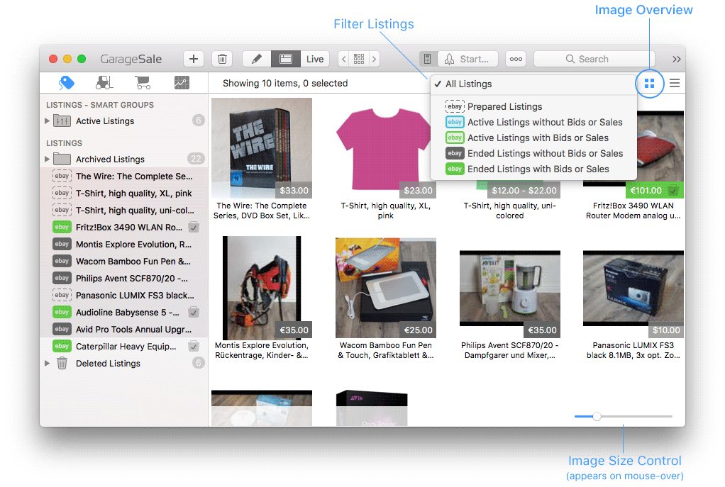Expand the Deleted Listings group
Image resolution: width=725 pixels, height=487 pixels.
pos(48,364)
